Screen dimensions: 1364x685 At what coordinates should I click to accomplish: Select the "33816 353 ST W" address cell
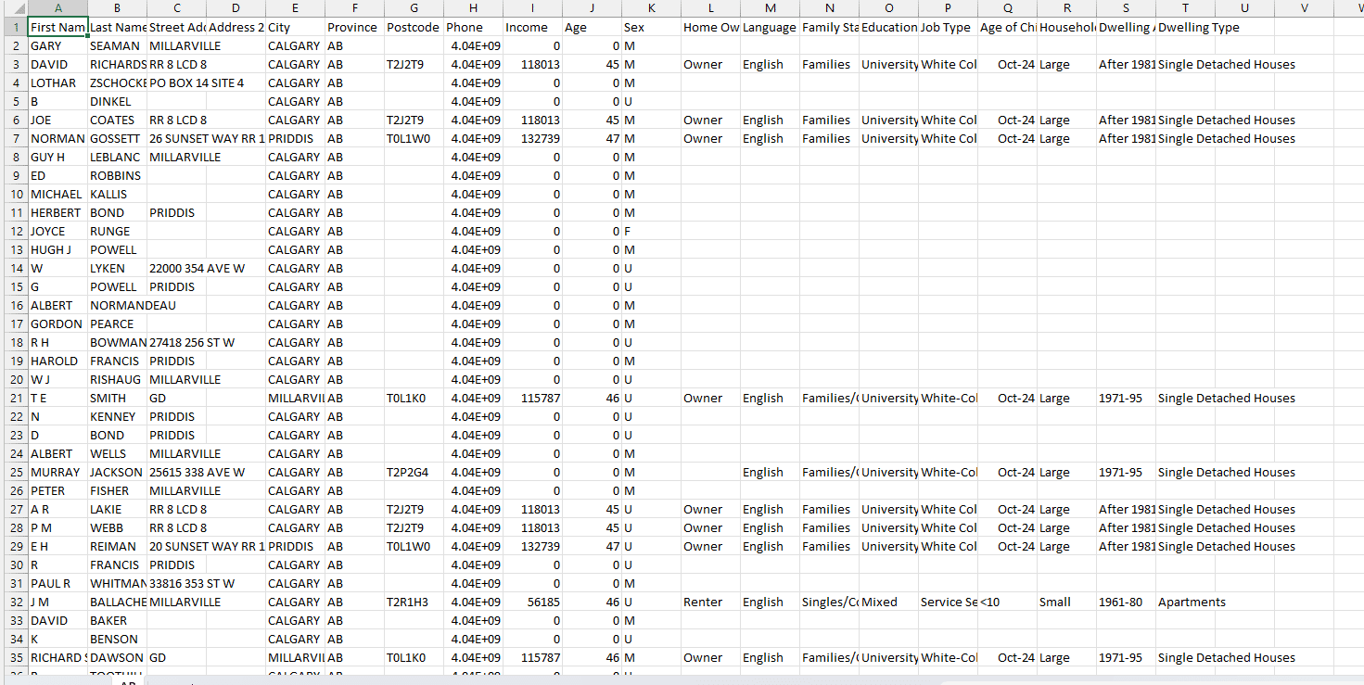[x=177, y=583]
